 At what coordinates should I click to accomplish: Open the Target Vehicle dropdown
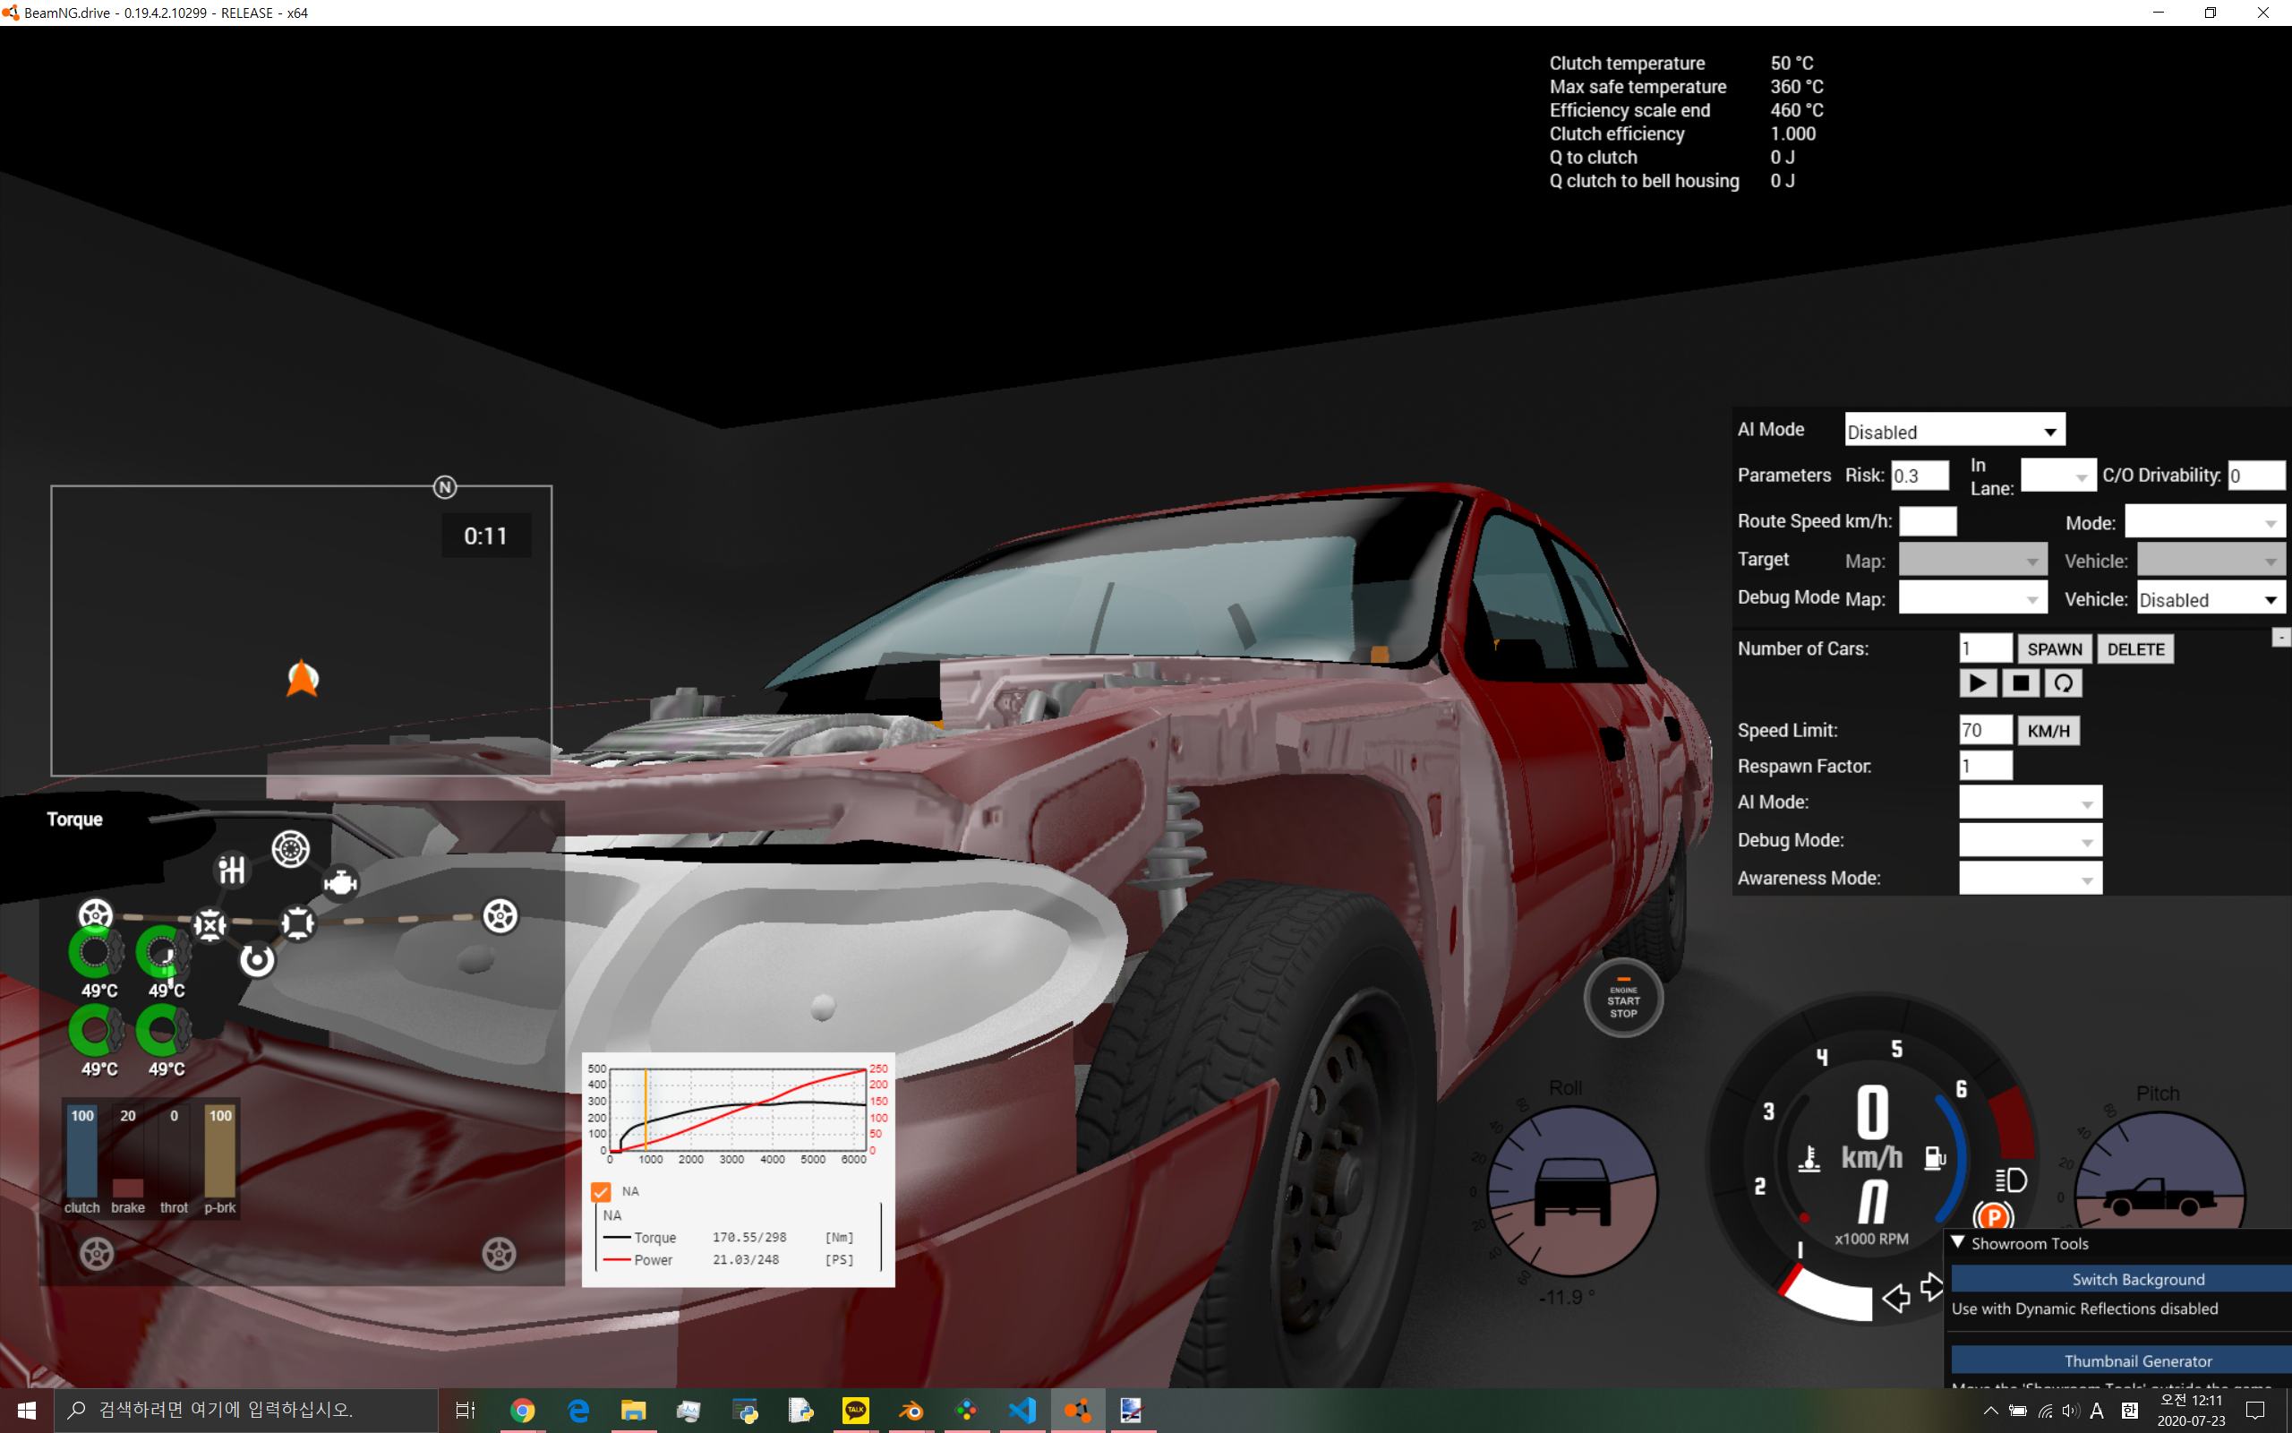point(2211,560)
